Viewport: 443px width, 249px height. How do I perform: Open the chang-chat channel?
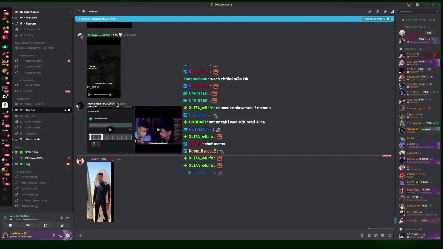(42, 188)
